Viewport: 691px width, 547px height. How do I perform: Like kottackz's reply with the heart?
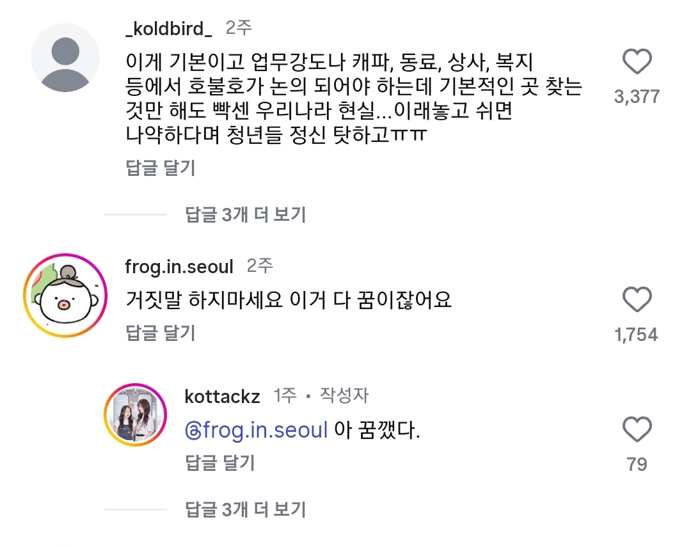[x=637, y=429]
